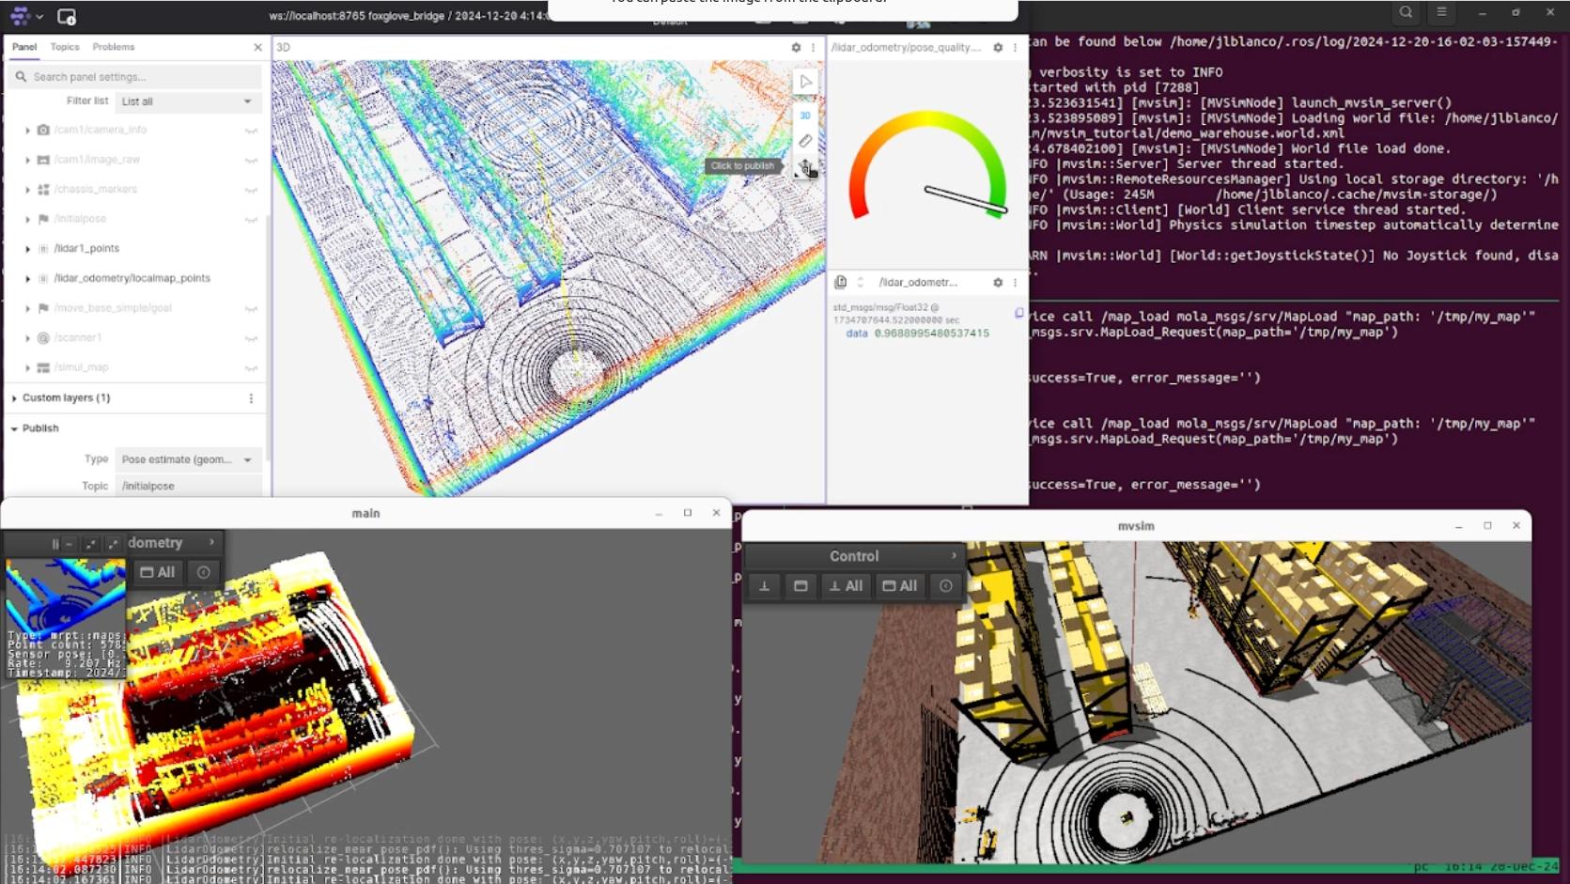Viewport: 1570px width, 884px height.
Task: Click the grid icon beside /simul_map
Action: tap(43, 367)
